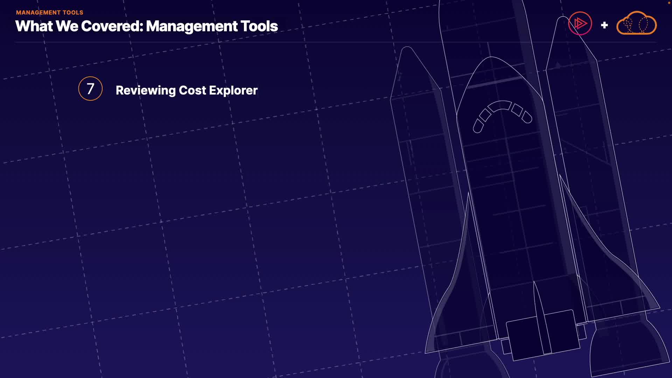Click the white plus sign between logos
This screenshot has width=672, height=378.
tap(604, 25)
